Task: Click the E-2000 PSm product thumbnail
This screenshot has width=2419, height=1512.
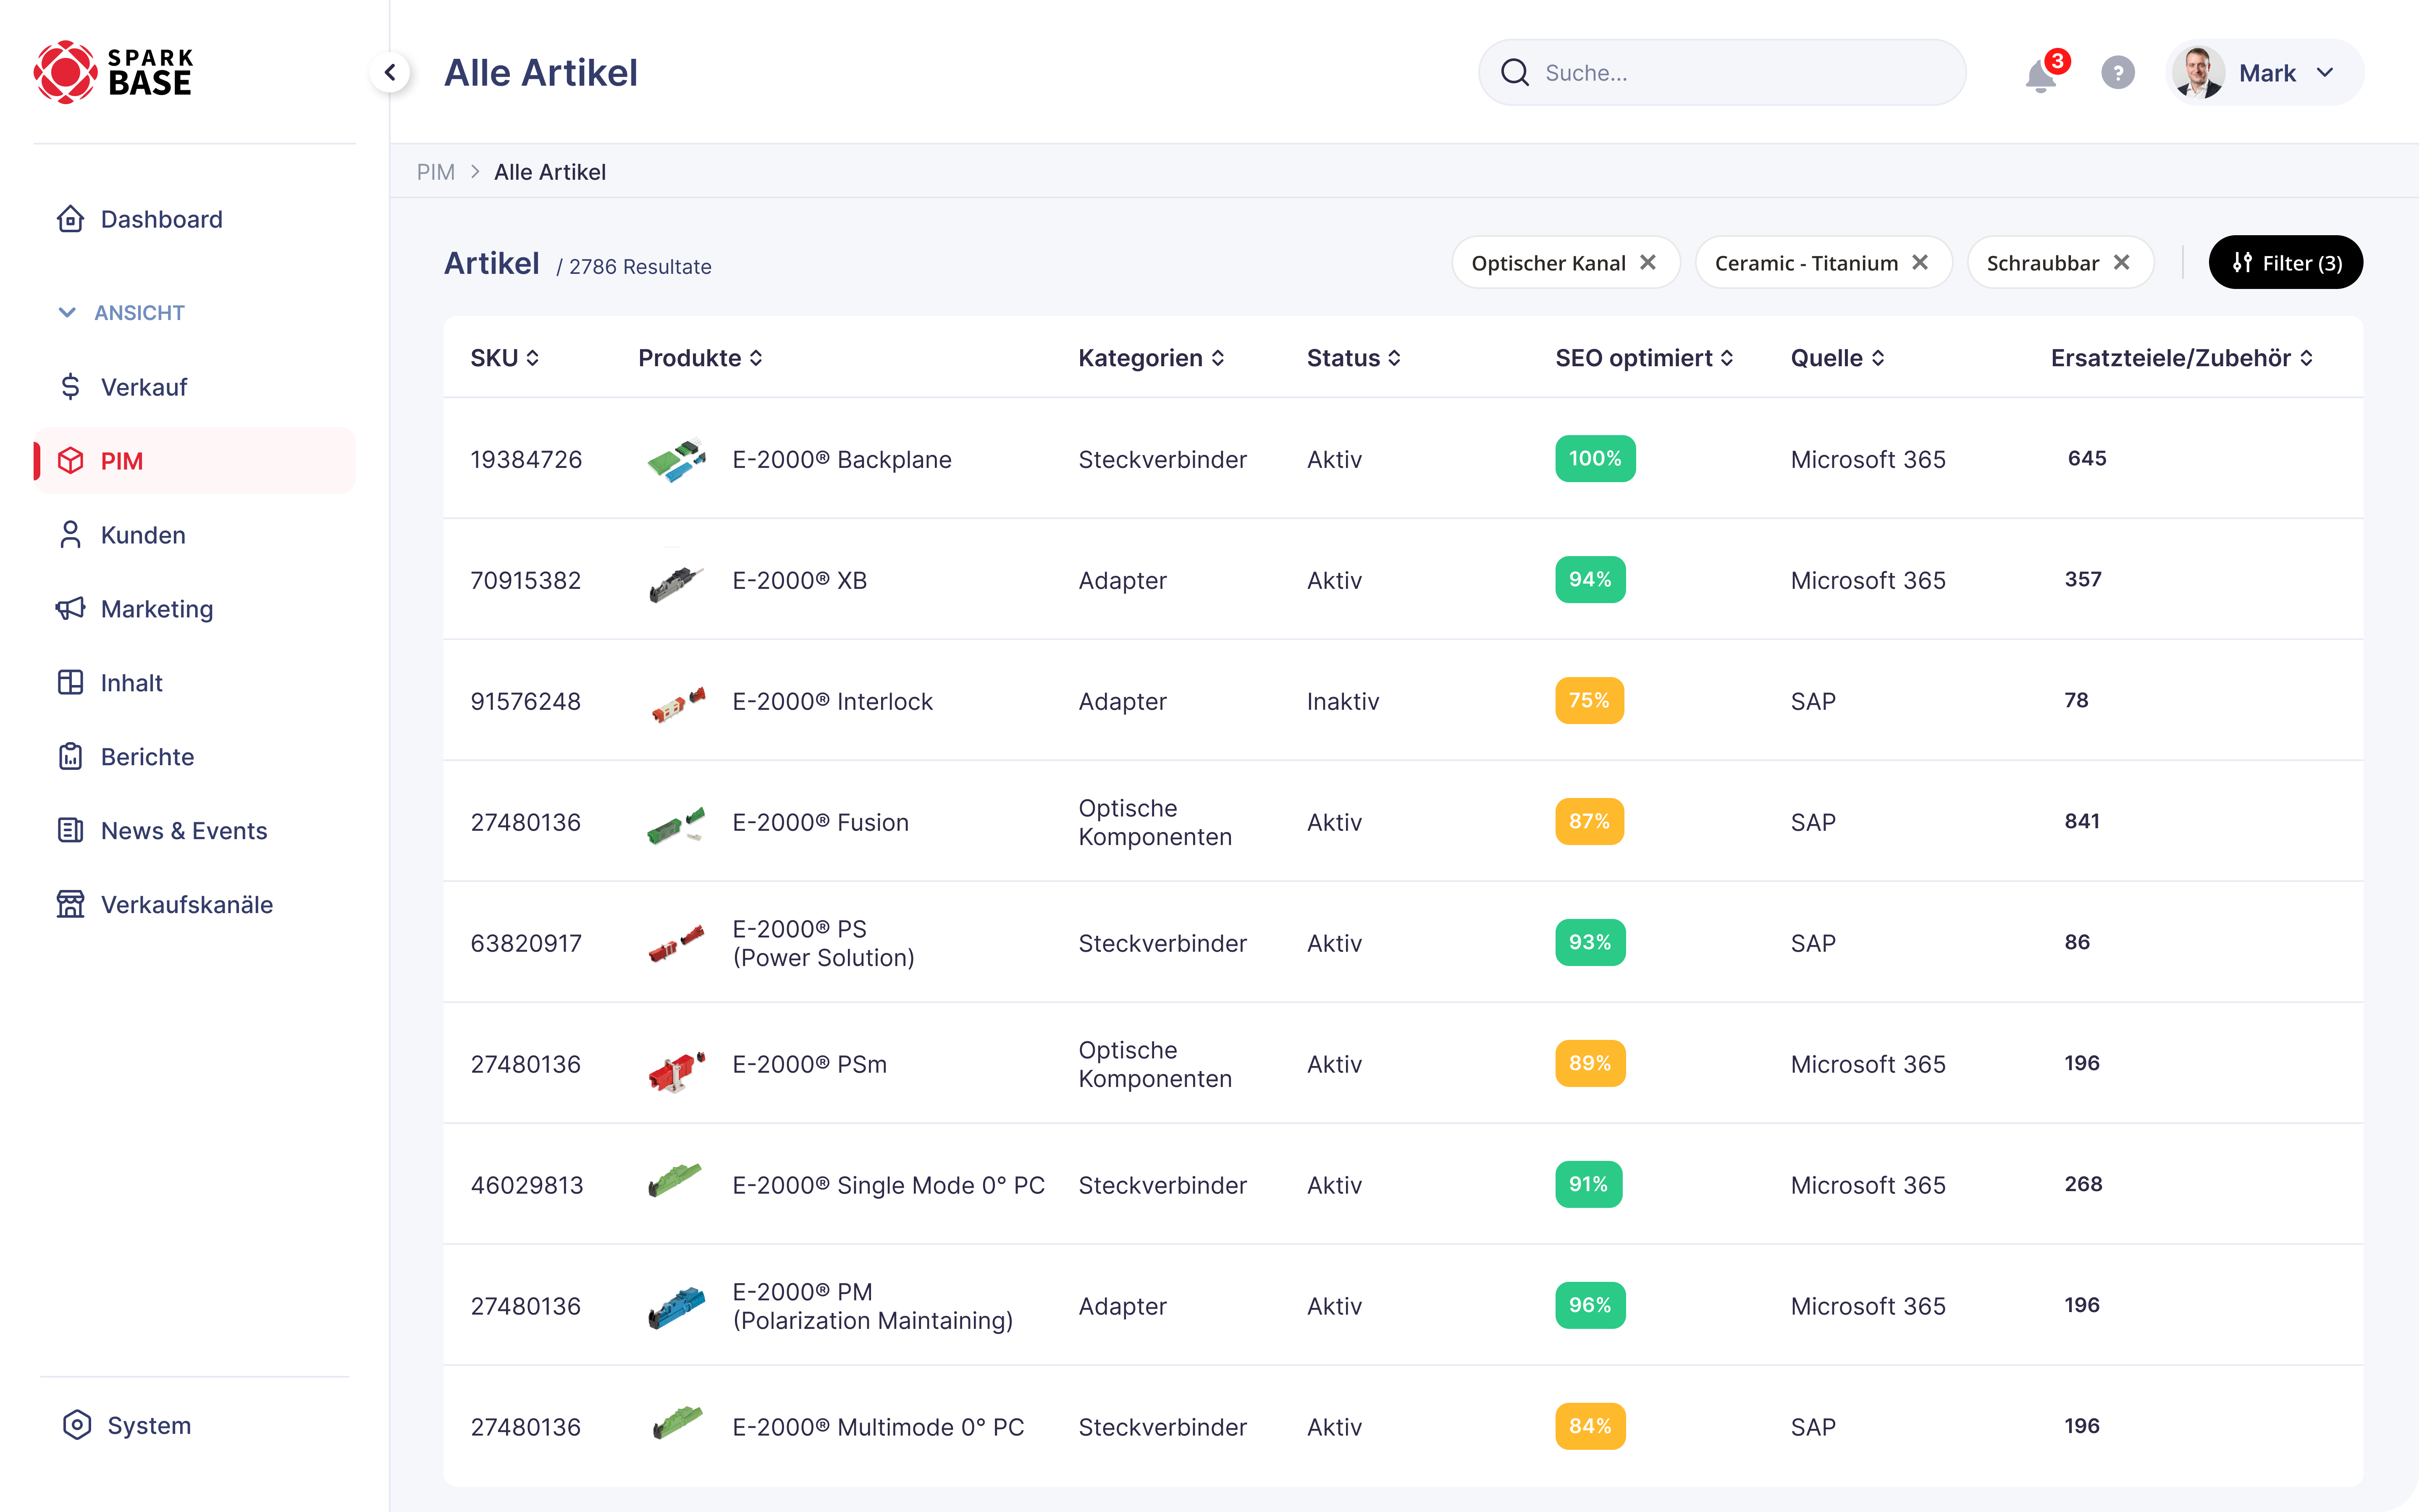Action: pos(677,1072)
